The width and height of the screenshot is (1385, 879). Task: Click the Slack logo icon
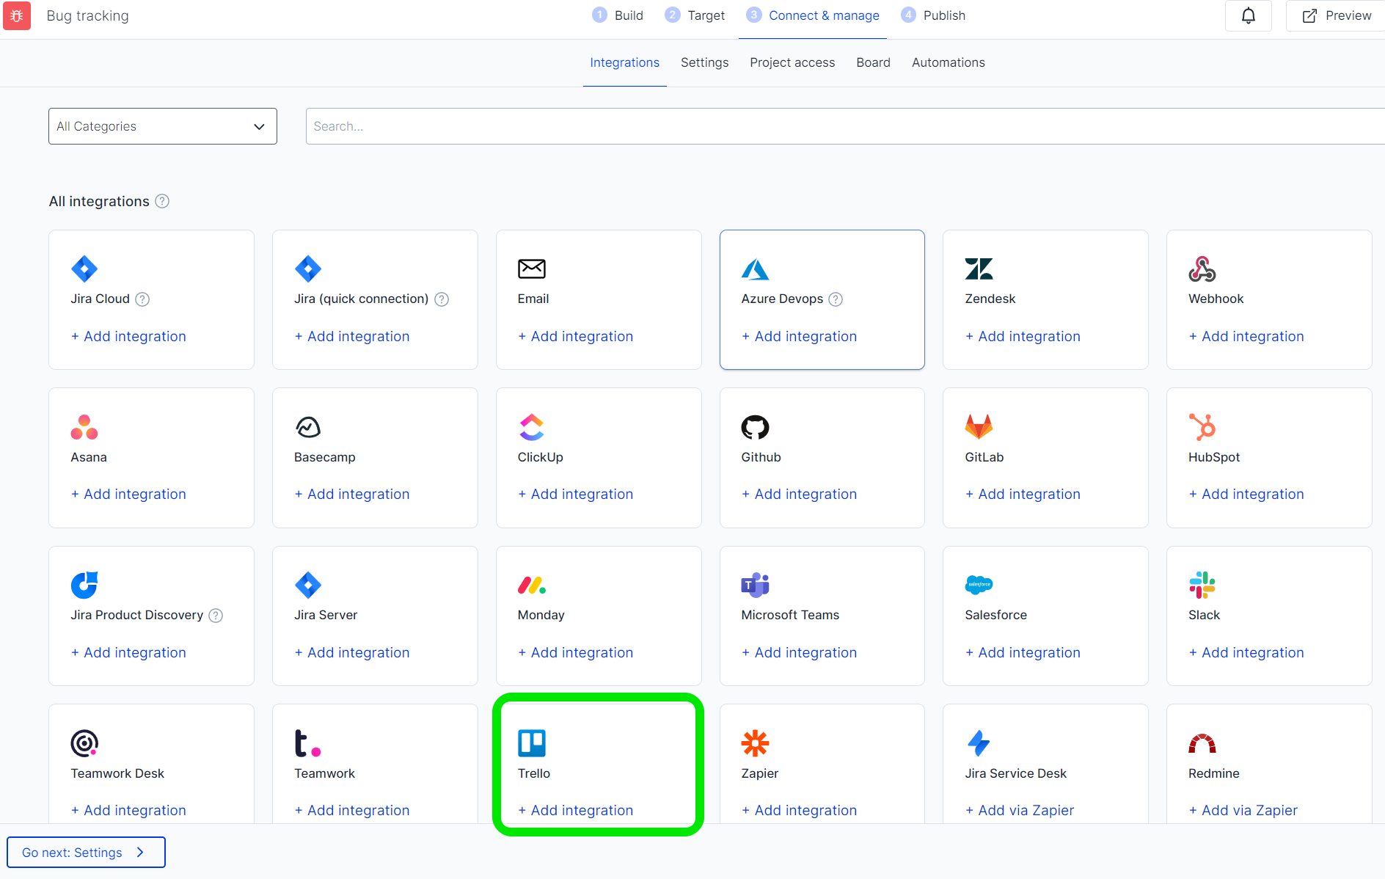[x=1202, y=585]
